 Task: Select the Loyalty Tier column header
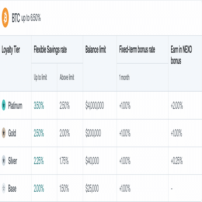pyautogui.click(x=11, y=50)
